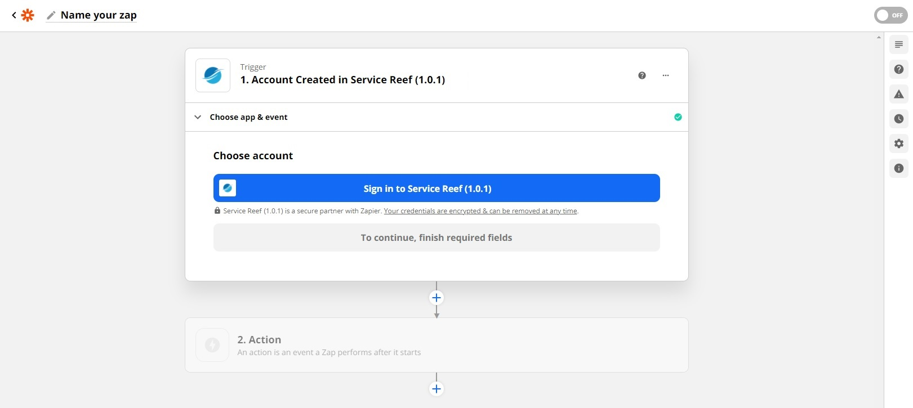Sign in to Service Reef (1.0.1)

437,188
